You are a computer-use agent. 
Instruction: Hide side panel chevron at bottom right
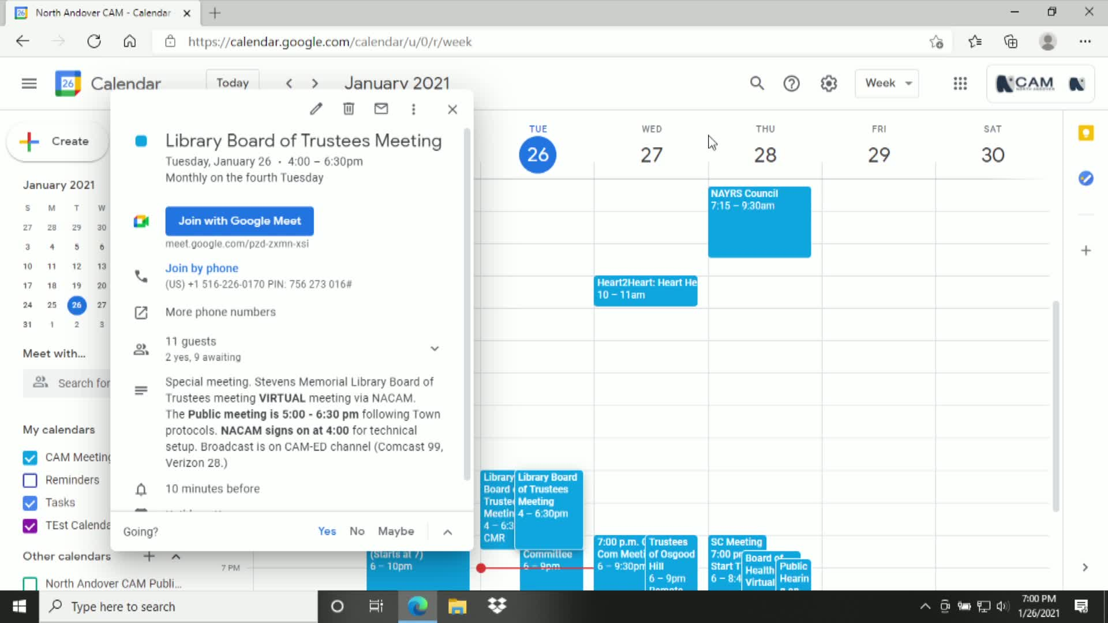tap(1085, 568)
